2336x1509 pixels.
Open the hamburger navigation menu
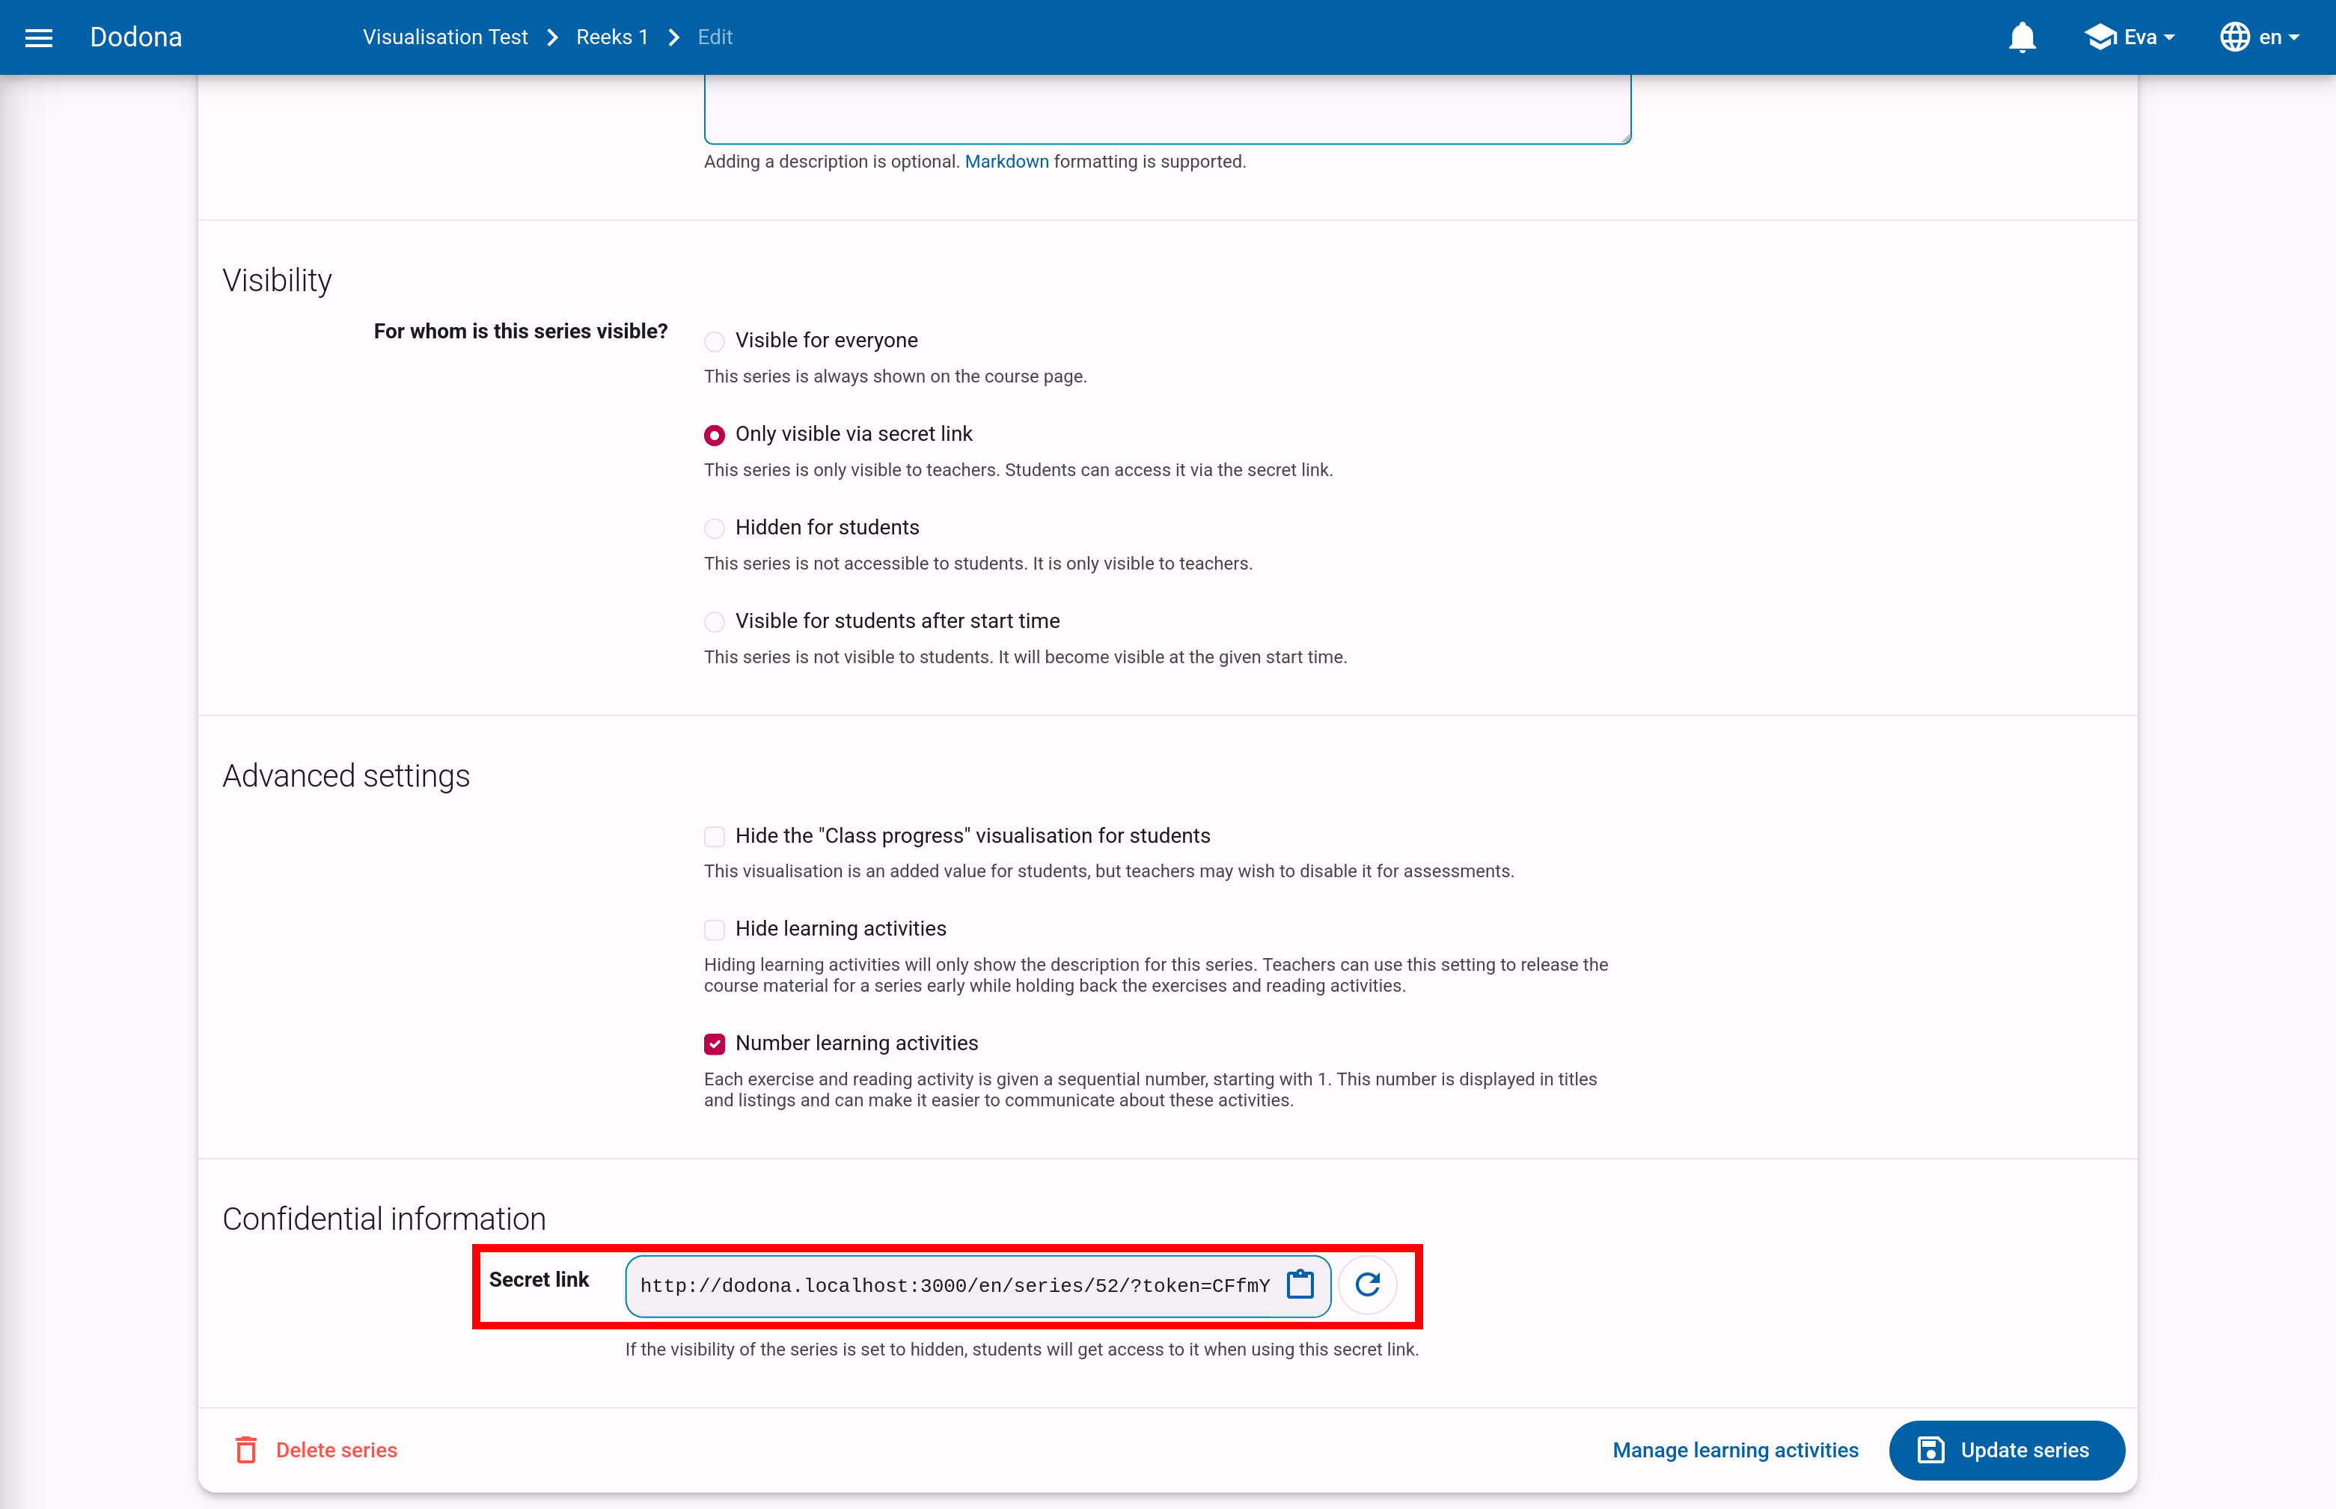click(x=38, y=37)
